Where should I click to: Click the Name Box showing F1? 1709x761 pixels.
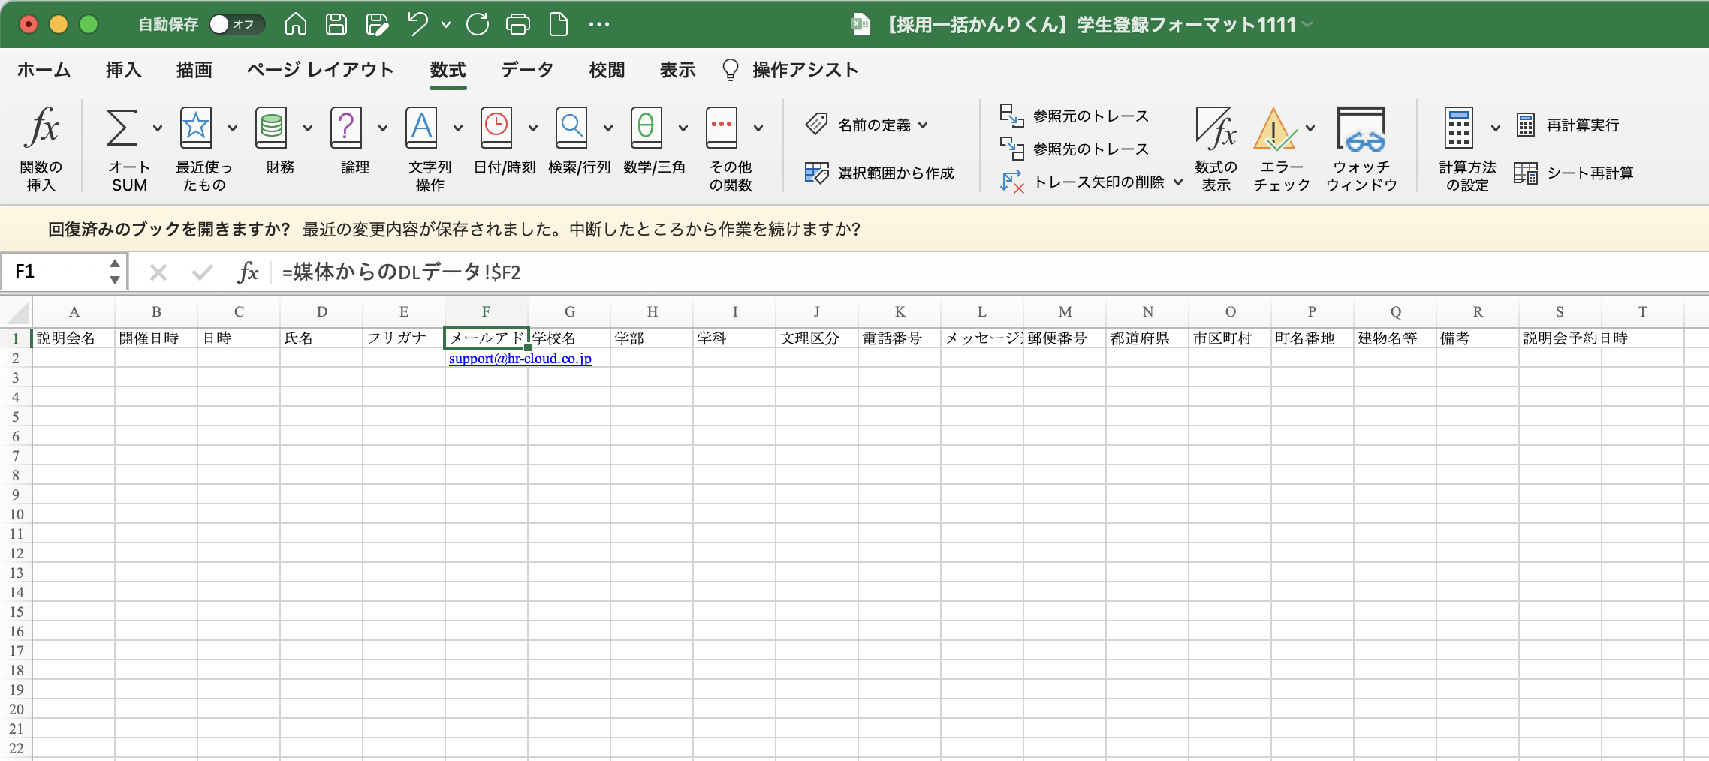56,272
